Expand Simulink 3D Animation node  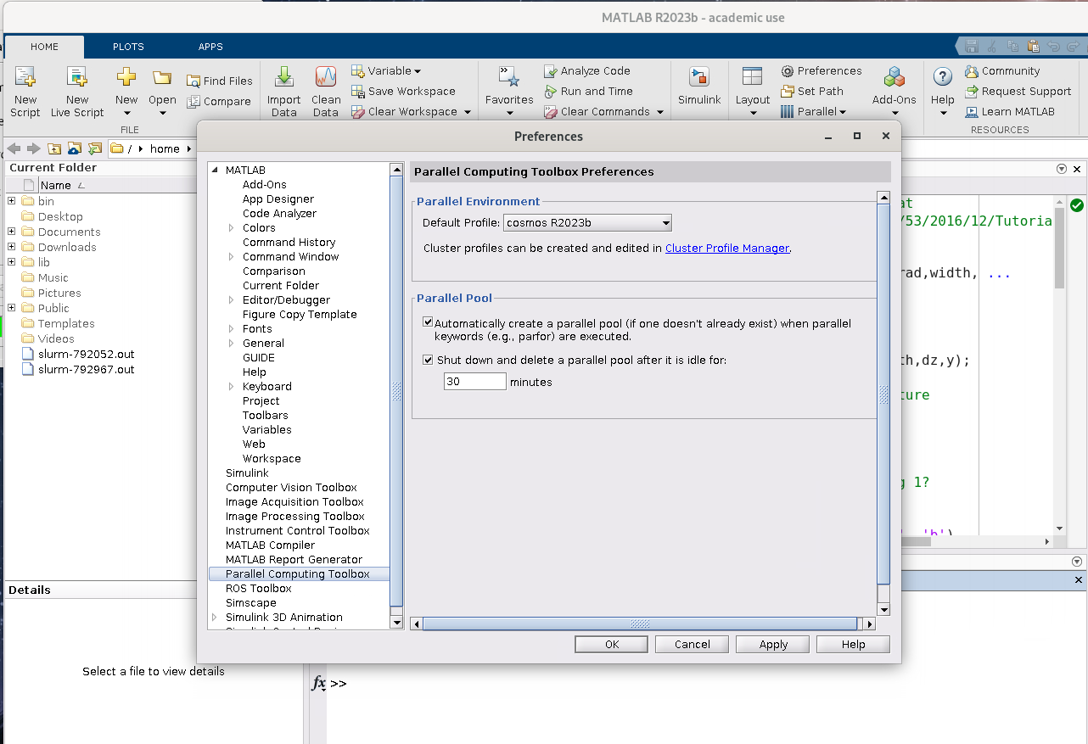[x=215, y=617]
